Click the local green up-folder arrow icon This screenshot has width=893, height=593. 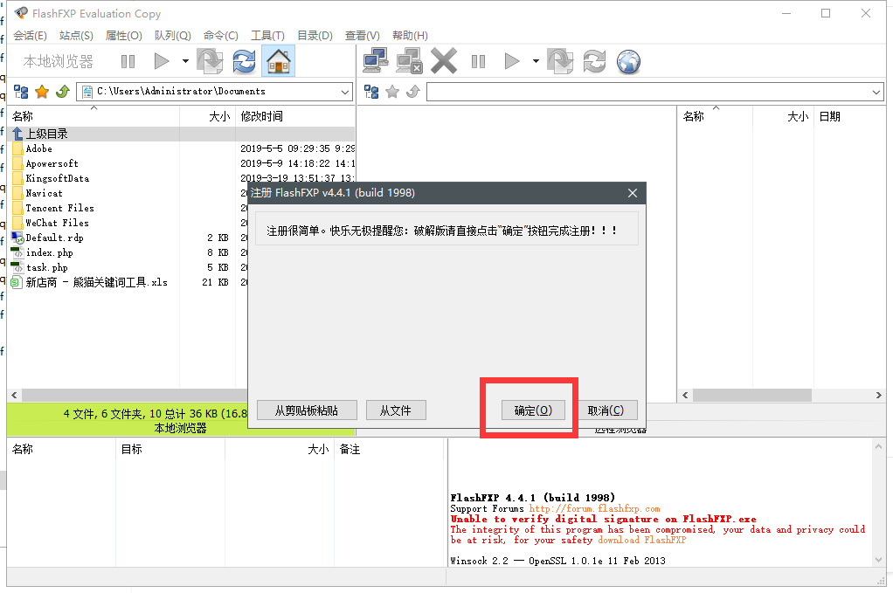(62, 92)
